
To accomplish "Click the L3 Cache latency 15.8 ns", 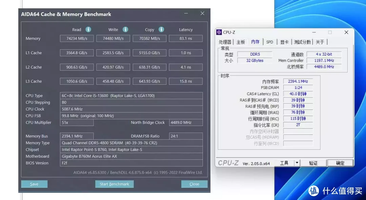I will 186,81.
